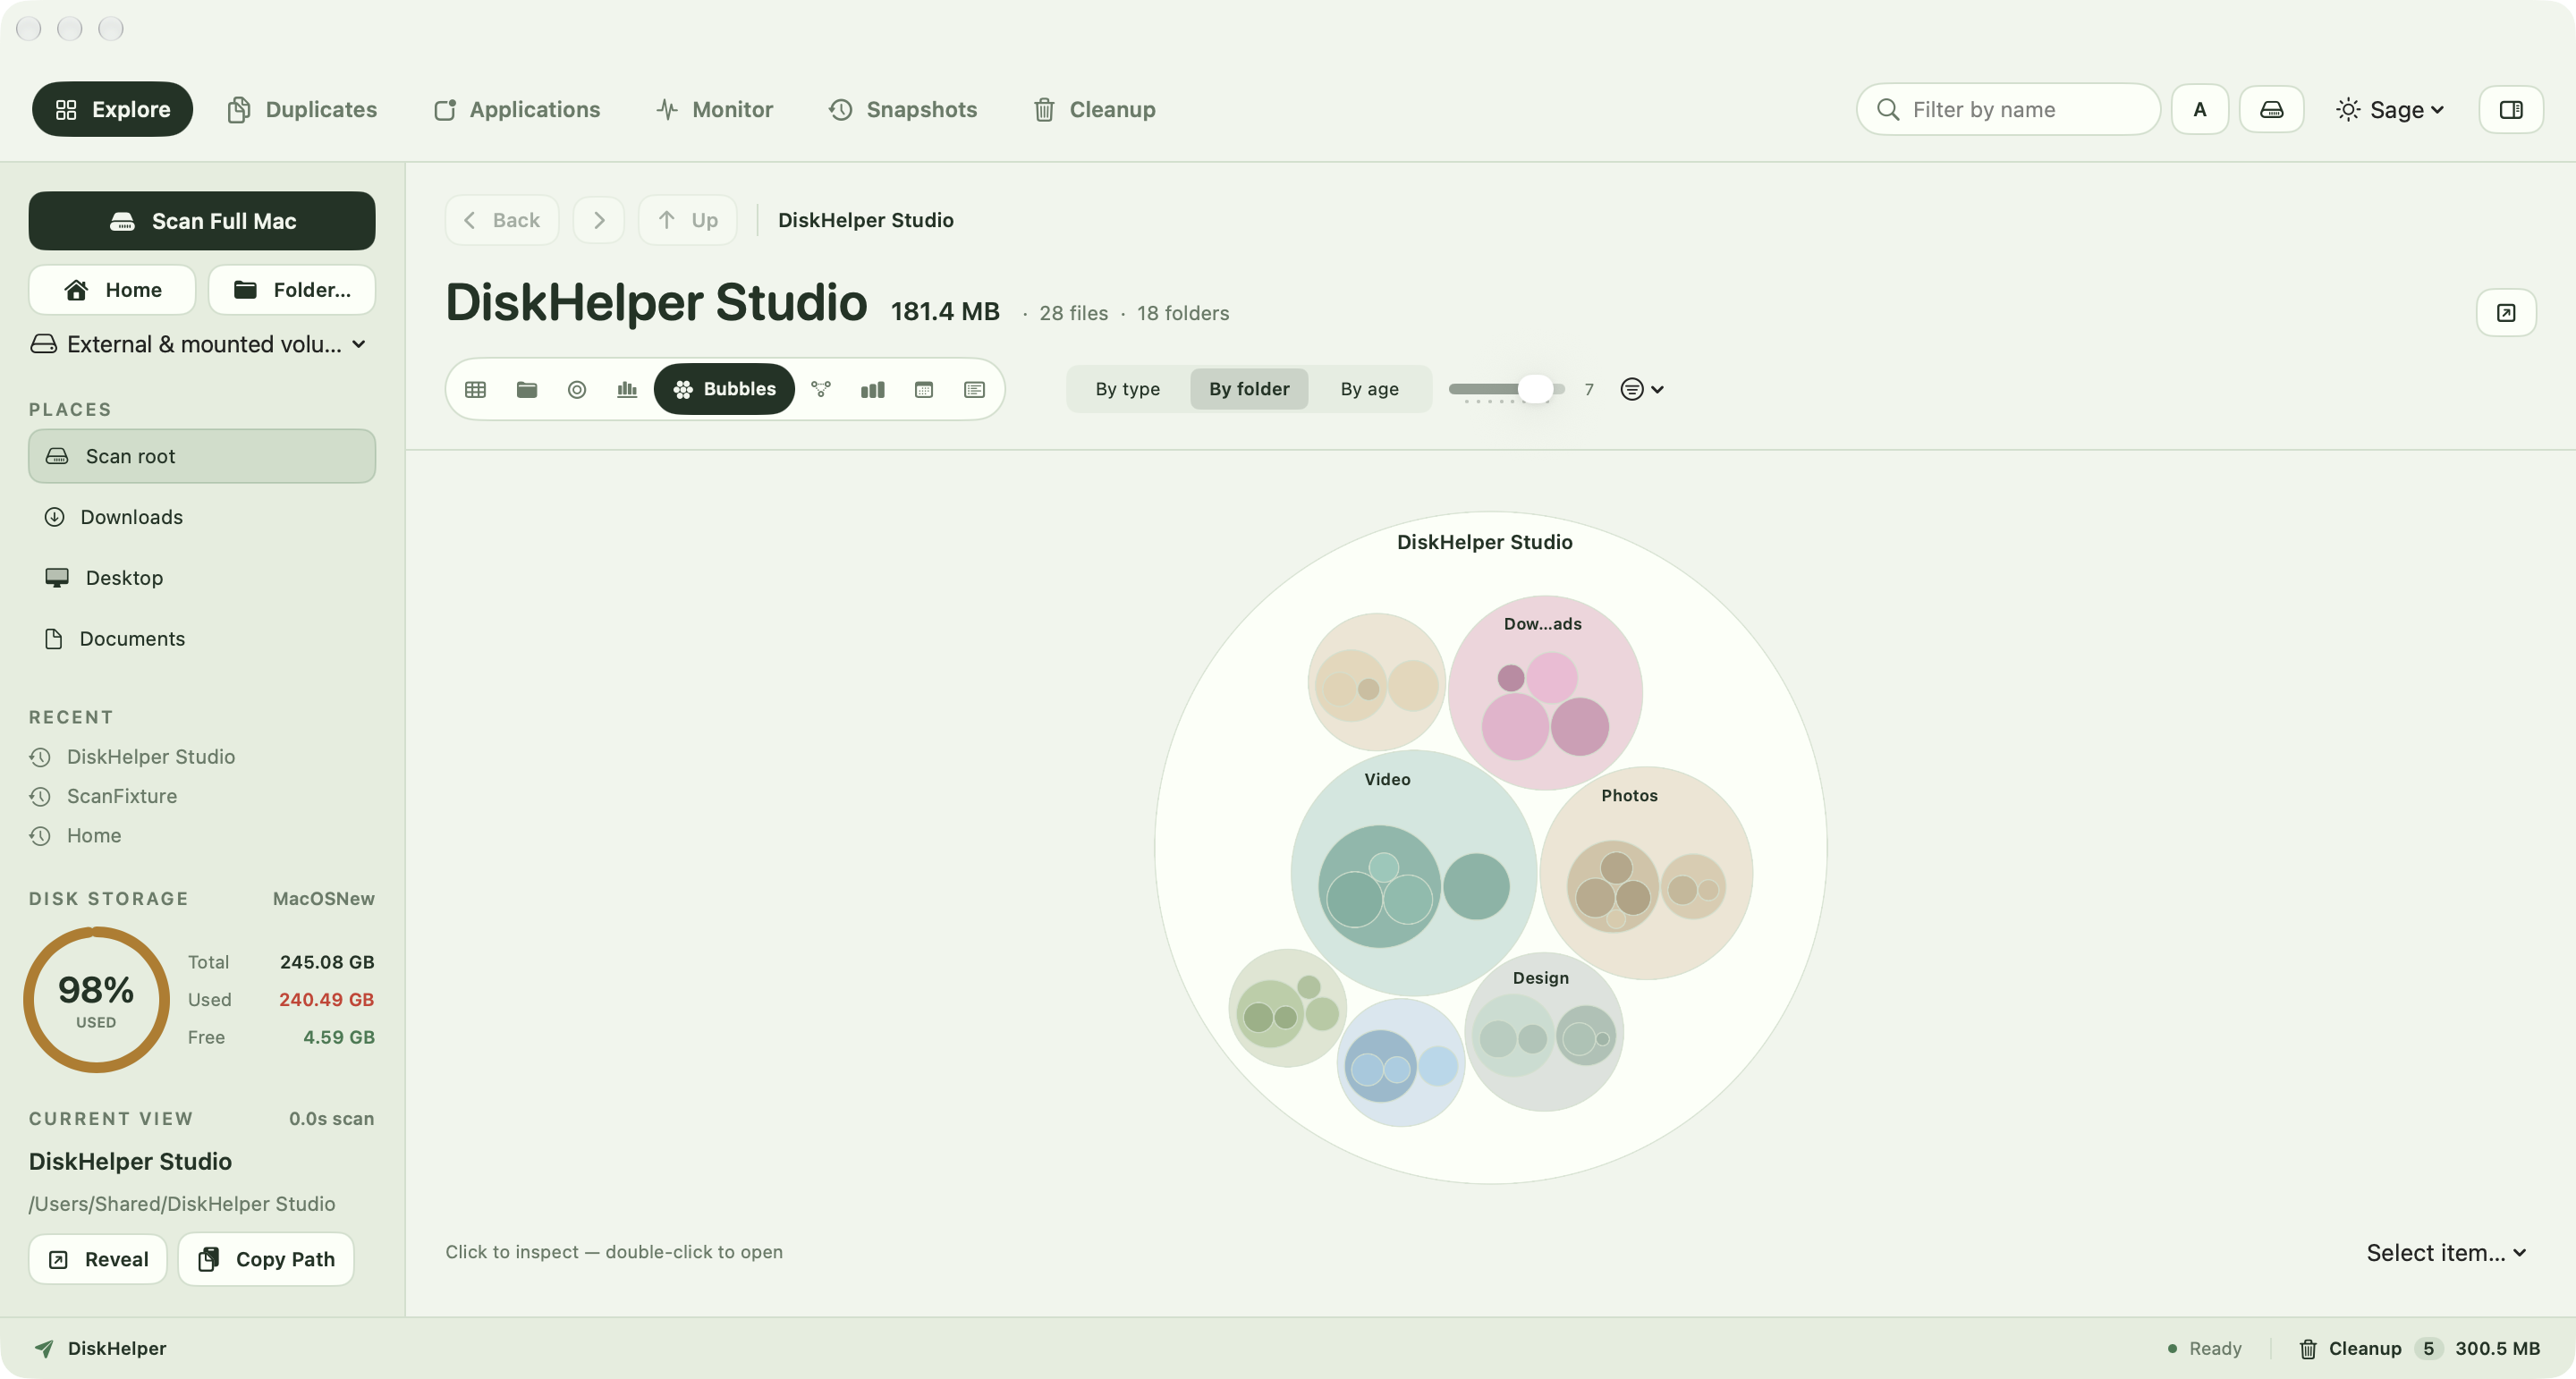Screen dimensions: 2576x1379
Task: Open recent DiskHelper Studio entry
Action: [132, 757]
